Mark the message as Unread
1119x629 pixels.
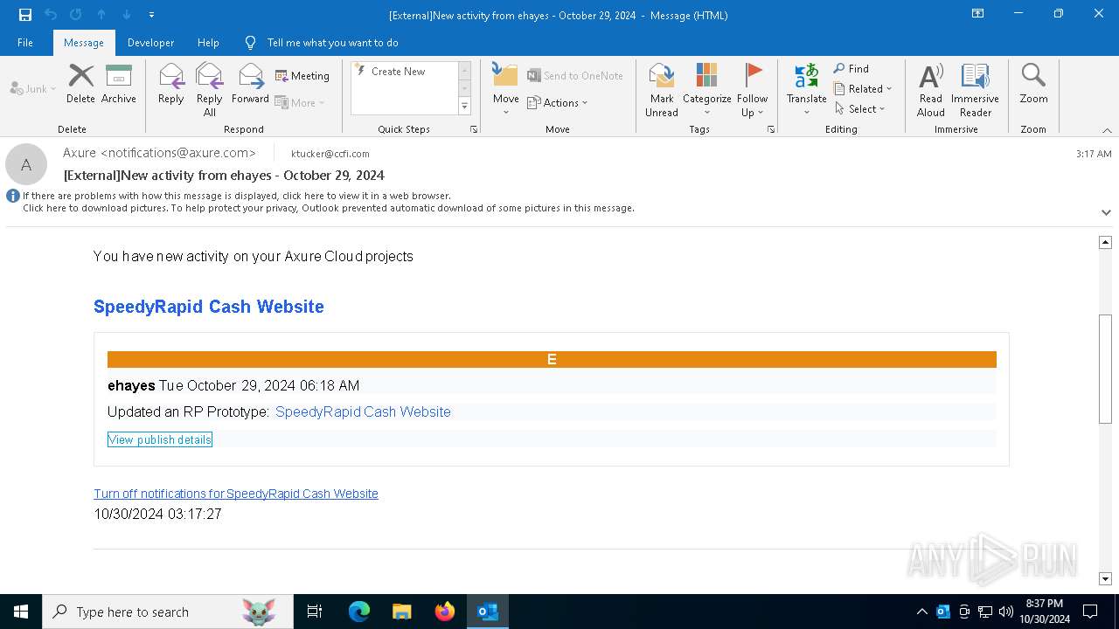point(662,89)
